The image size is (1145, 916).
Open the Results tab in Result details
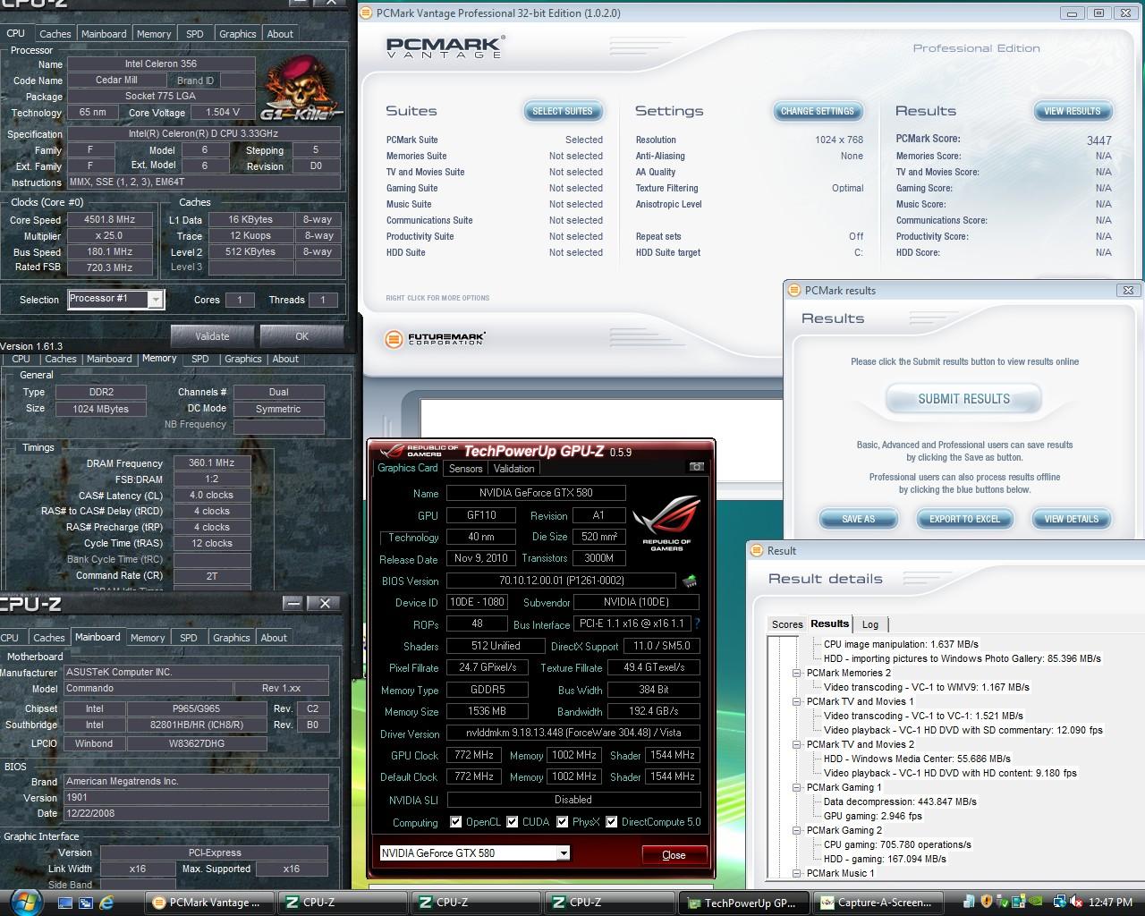click(830, 623)
